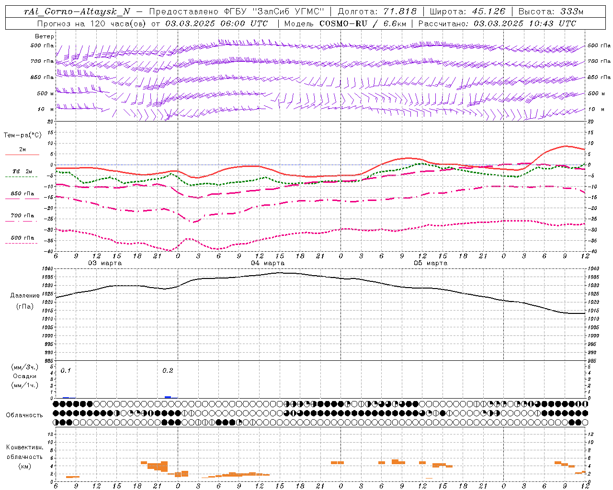This screenshot has height=490, width=613.
Task: Click the '(мм/3ч.)' precipitation unit label
Action: click(25, 367)
